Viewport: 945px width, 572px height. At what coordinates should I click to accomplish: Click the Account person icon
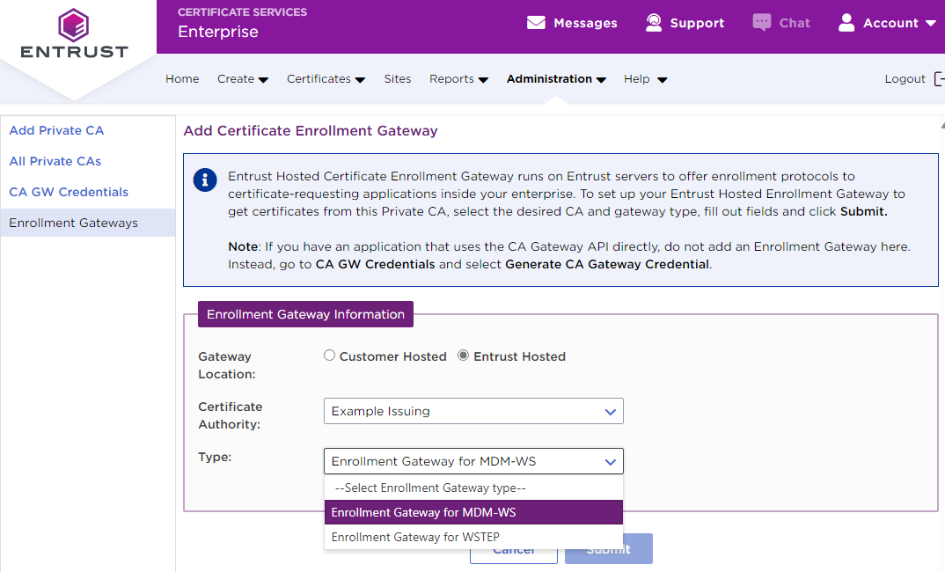(x=846, y=23)
